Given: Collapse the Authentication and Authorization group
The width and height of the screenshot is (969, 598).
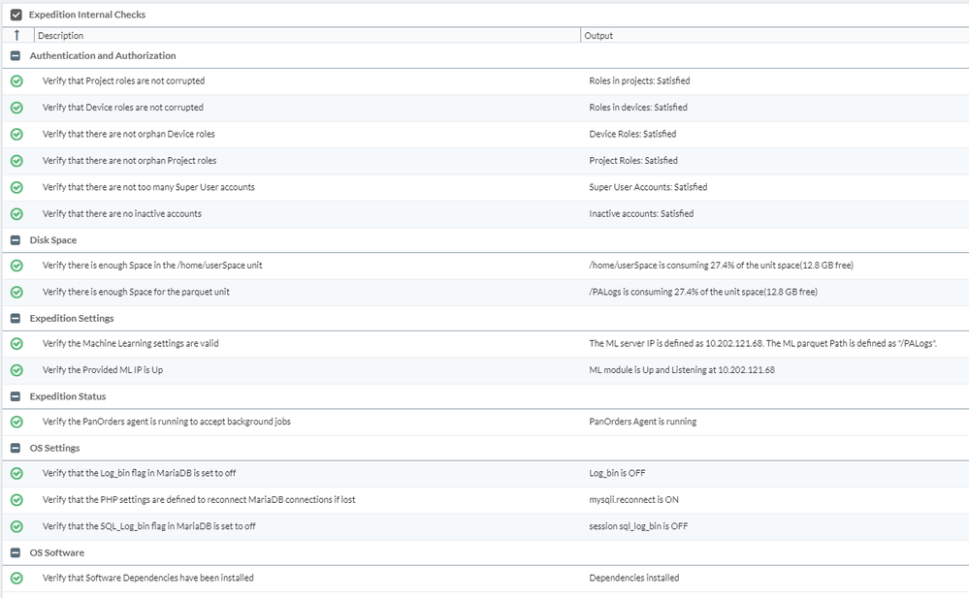Looking at the screenshot, I should [x=16, y=56].
